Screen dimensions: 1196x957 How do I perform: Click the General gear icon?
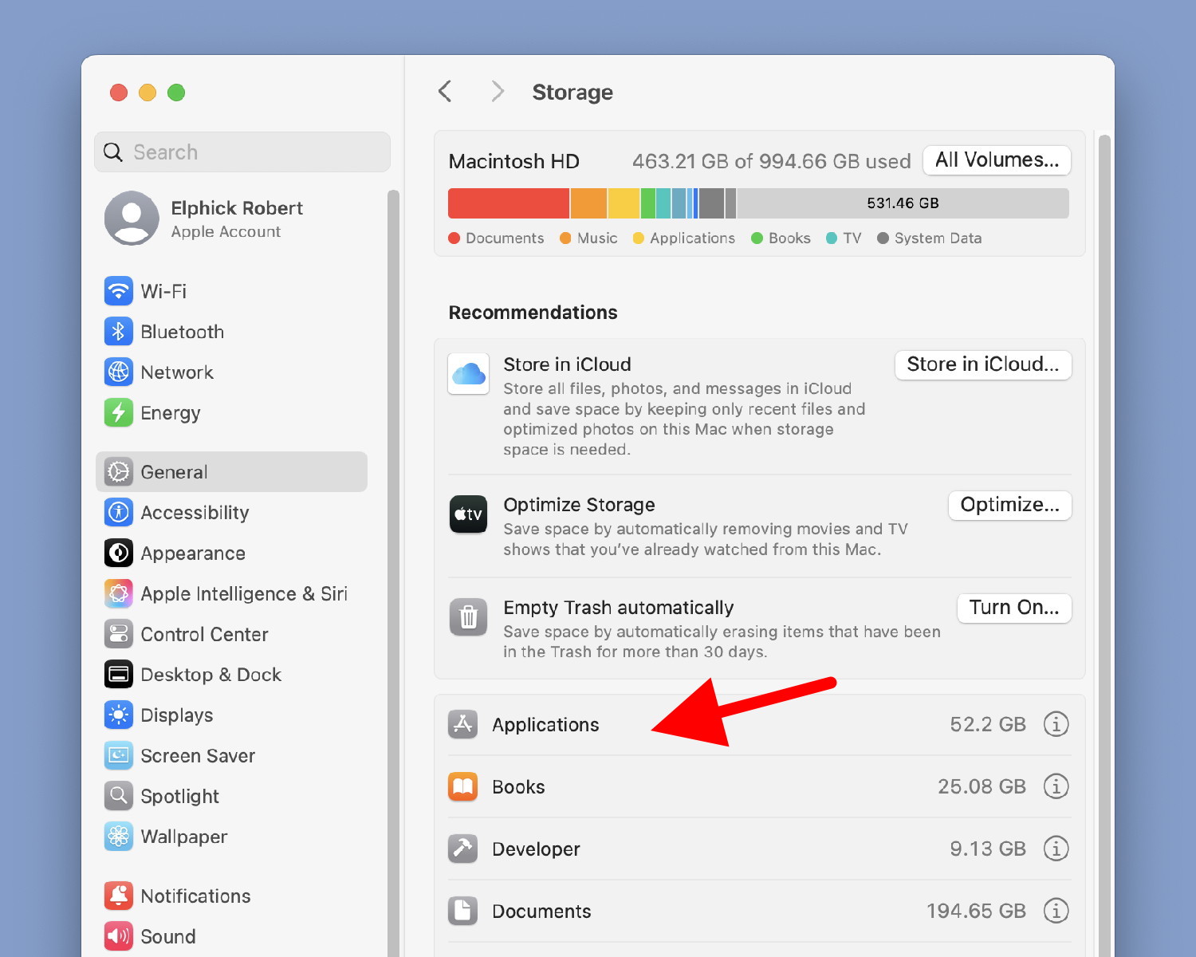point(119,472)
